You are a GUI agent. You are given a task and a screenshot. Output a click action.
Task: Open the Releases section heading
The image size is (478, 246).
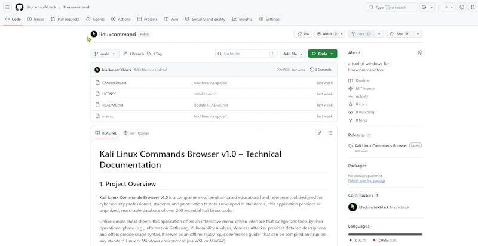(x=356, y=135)
